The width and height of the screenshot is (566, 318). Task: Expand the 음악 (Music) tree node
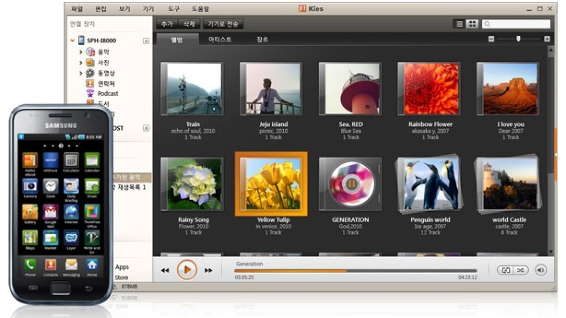point(81,52)
